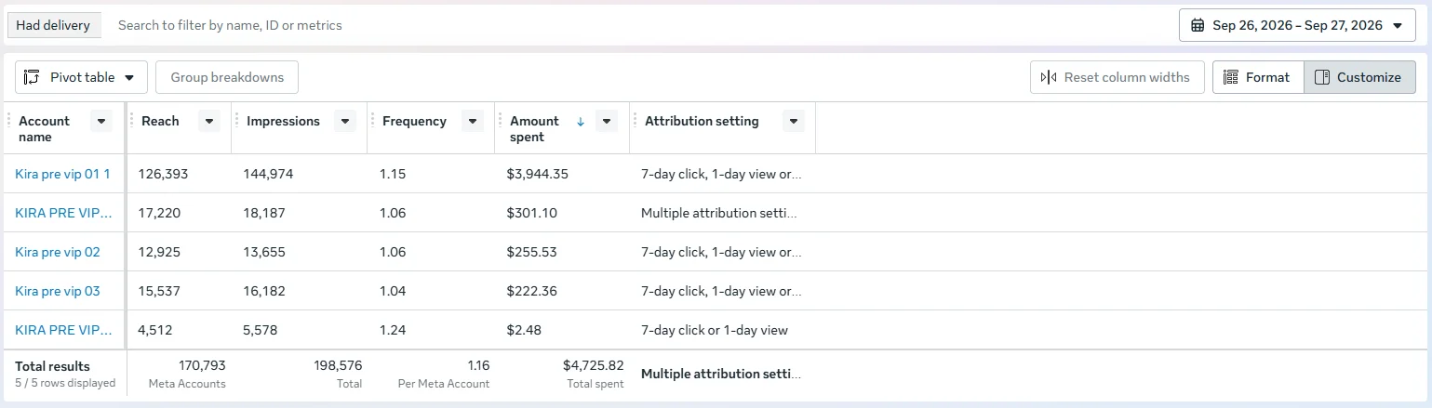1432x408 pixels.
Task: Open the Kira pre vip 01 1 account
Action: coord(62,174)
